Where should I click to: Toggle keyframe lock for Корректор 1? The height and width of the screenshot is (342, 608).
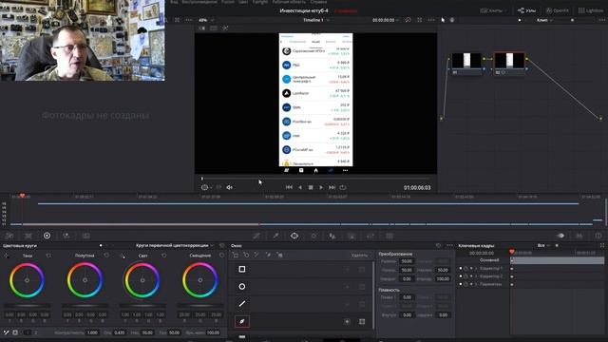(x=465, y=268)
